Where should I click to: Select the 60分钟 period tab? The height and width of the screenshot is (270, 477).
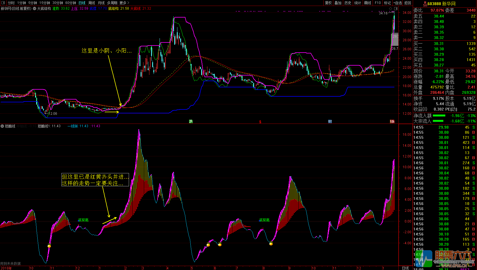[70, 3]
